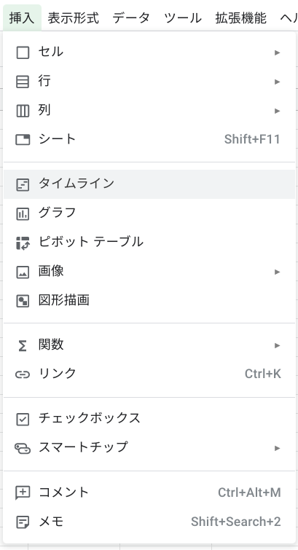Expand the 関数 submenu arrow

(x=278, y=345)
